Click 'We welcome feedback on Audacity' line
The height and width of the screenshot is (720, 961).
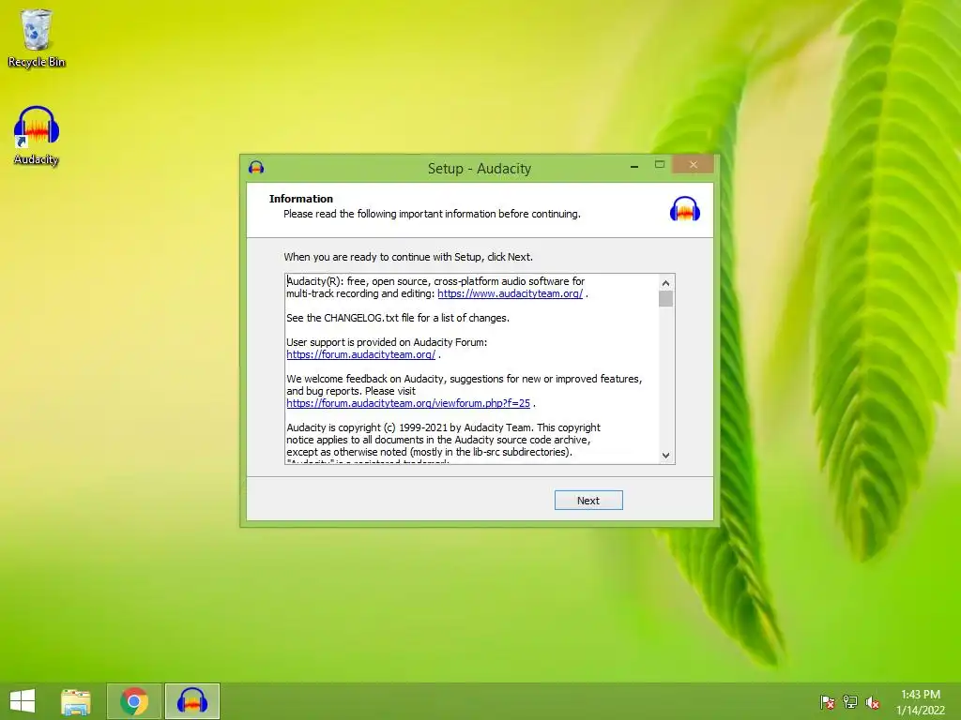coord(464,379)
